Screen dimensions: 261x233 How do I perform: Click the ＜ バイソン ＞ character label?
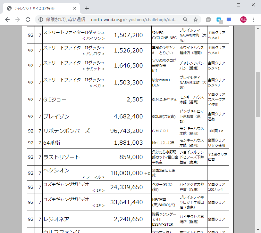coord(93,38)
